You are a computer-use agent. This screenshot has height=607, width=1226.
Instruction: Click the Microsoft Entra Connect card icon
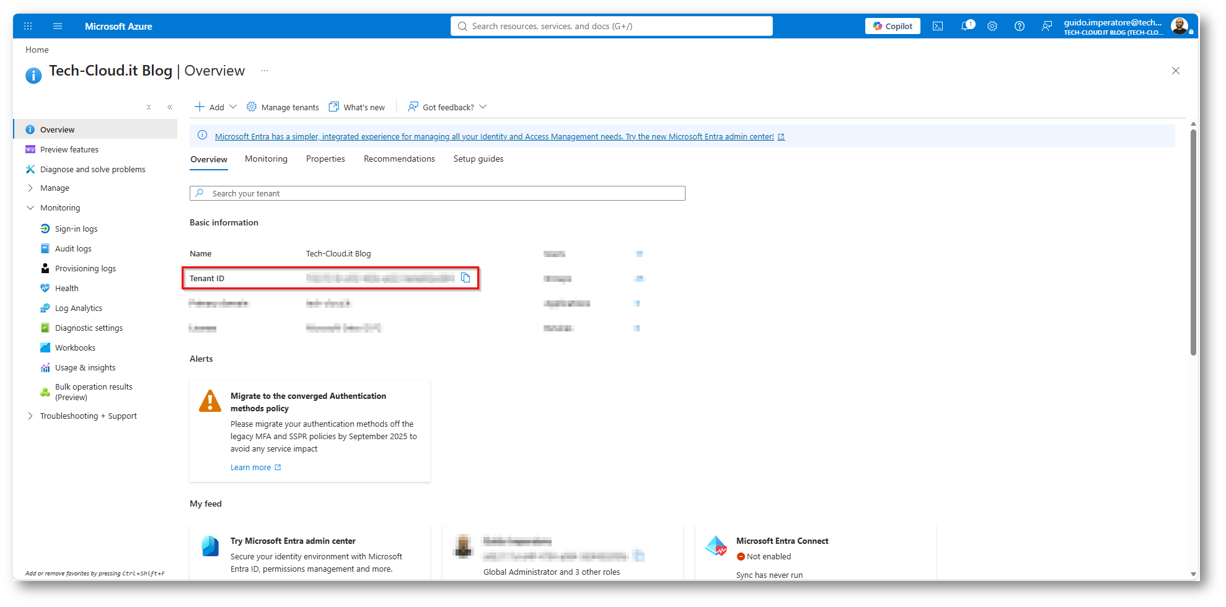coord(717,546)
